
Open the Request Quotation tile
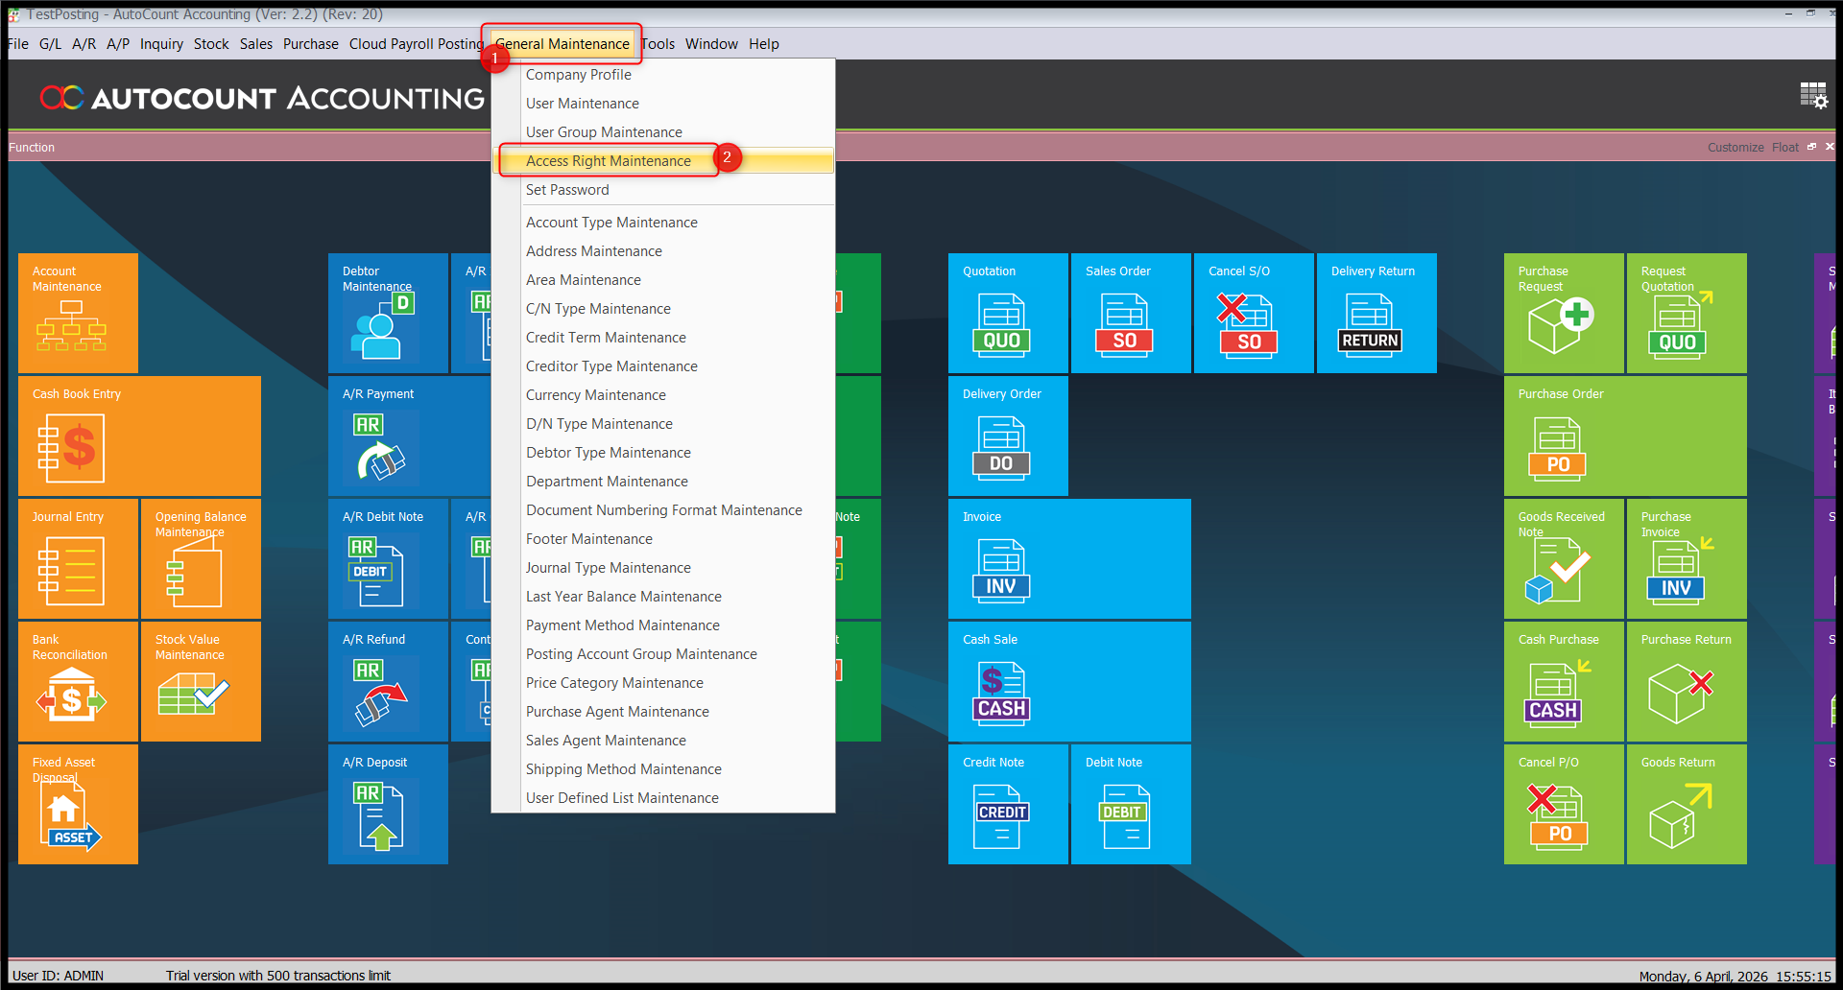pyautogui.click(x=1687, y=313)
